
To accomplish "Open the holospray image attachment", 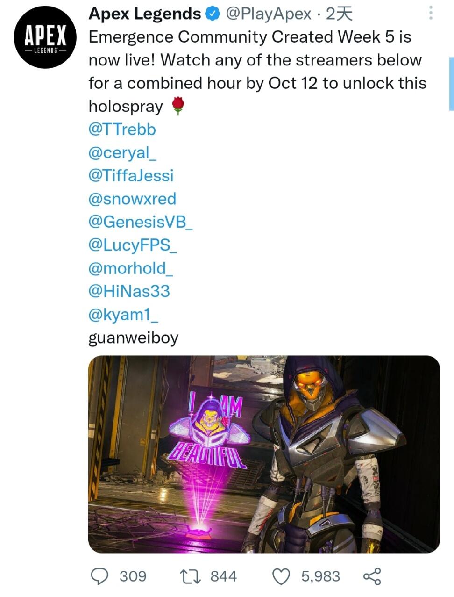I will [264, 454].
